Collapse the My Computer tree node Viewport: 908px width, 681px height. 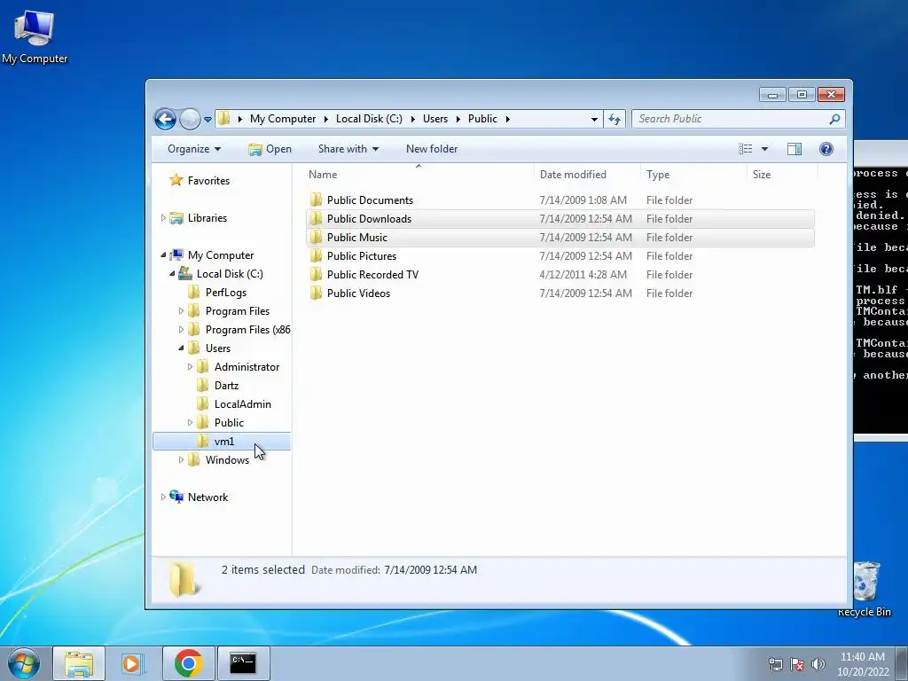pyautogui.click(x=163, y=254)
